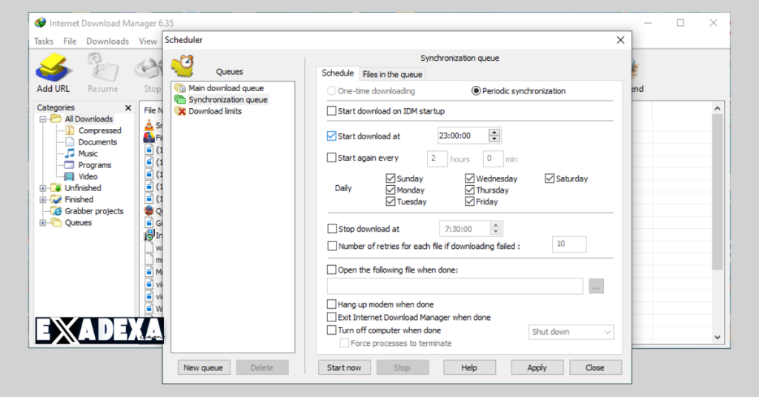759x397 pixels.
Task: Click the Synchronization queue green icon
Action: (x=181, y=99)
